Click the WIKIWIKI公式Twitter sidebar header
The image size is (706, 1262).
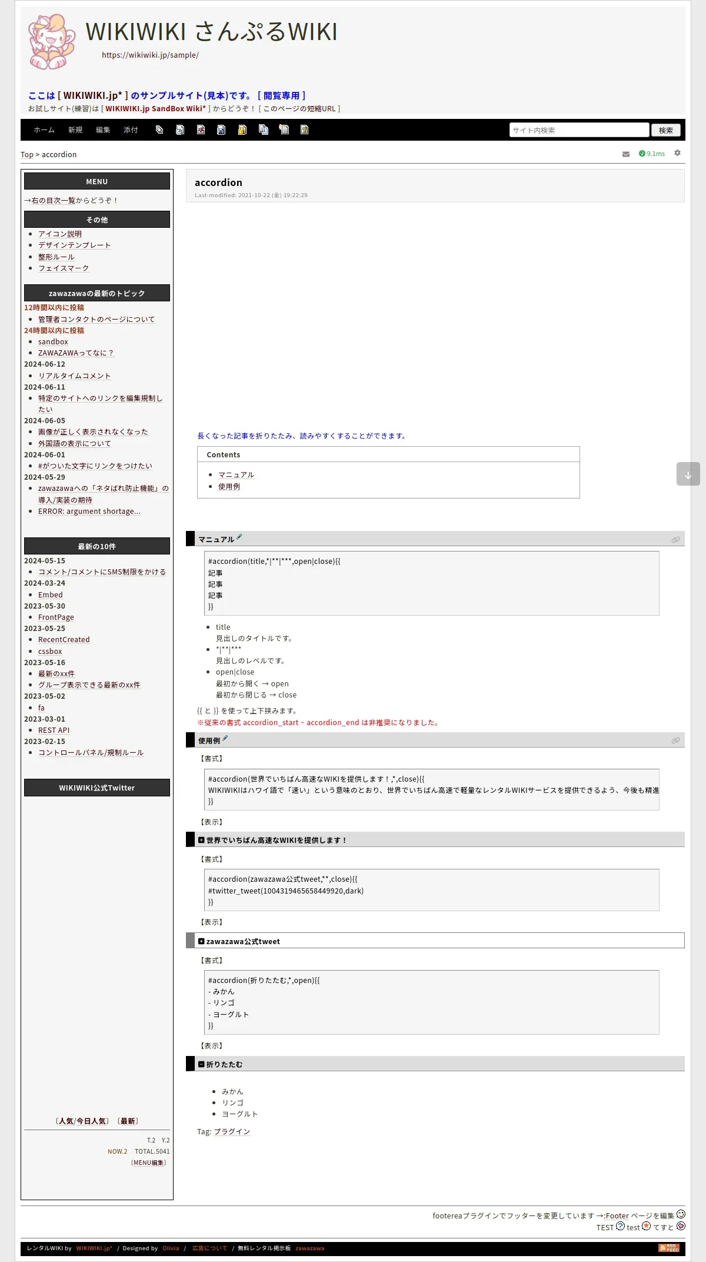[x=97, y=788]
